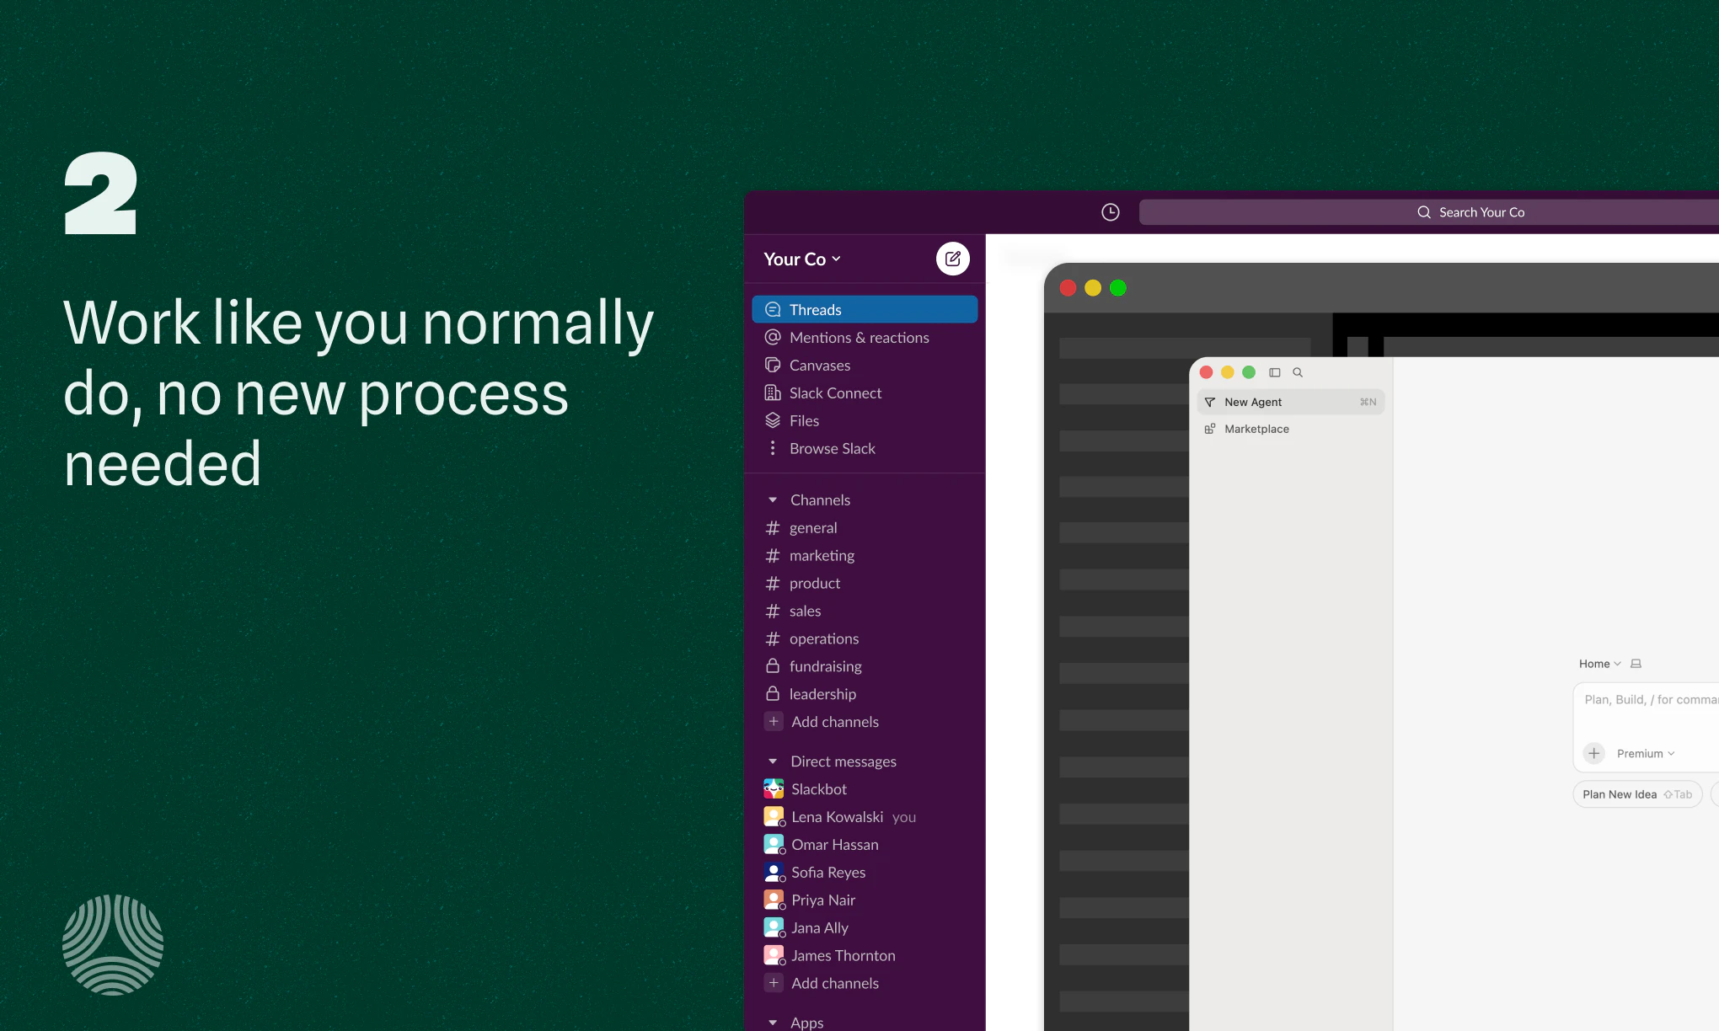This screenshot has width=1719, height=1031.
Task: Click the Plan New Idea suggestion button
Action: (1637, 794)
